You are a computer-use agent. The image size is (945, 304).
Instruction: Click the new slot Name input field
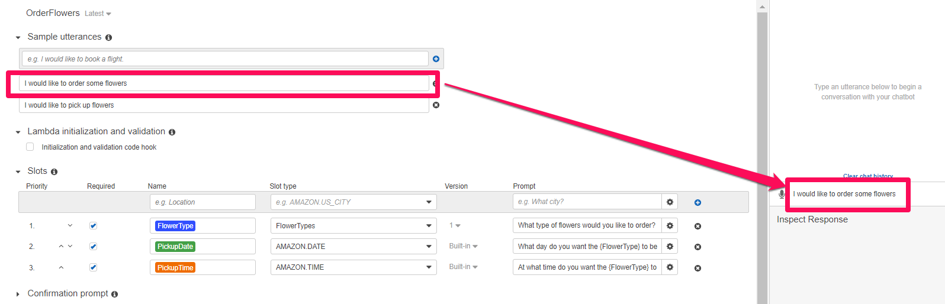click(x=202, y=202)
